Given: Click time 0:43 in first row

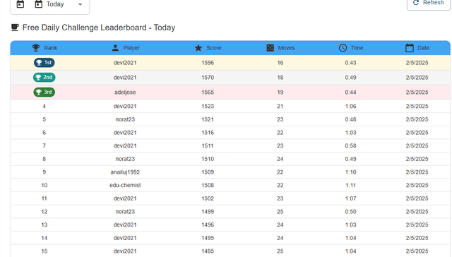Looking at the screenshot, I should 350,63.
